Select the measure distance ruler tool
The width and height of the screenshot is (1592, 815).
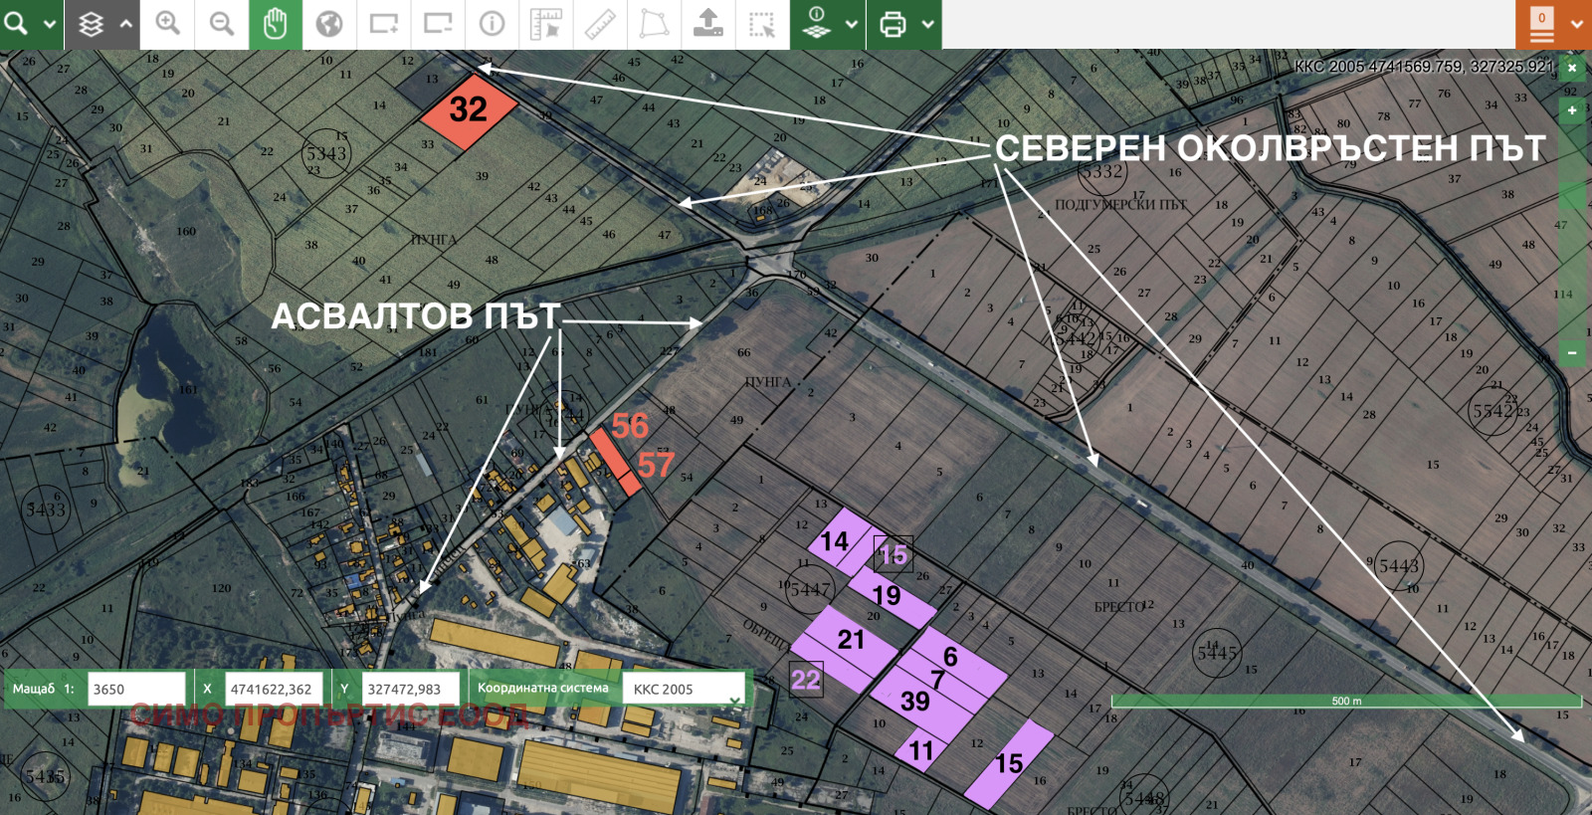pyautogui.click(x=600, y=24)
